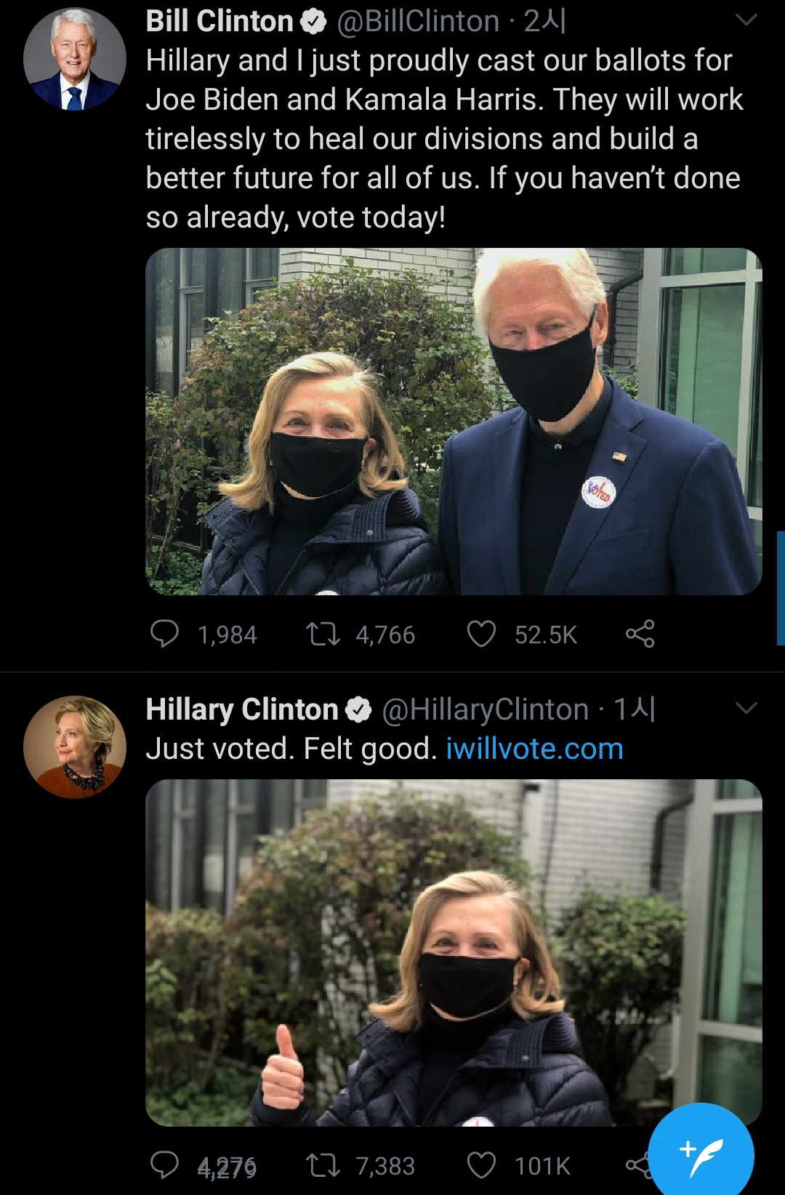Like the Bill Clinton tweet
Viewport: 785px width, 1195px height.
481,634
